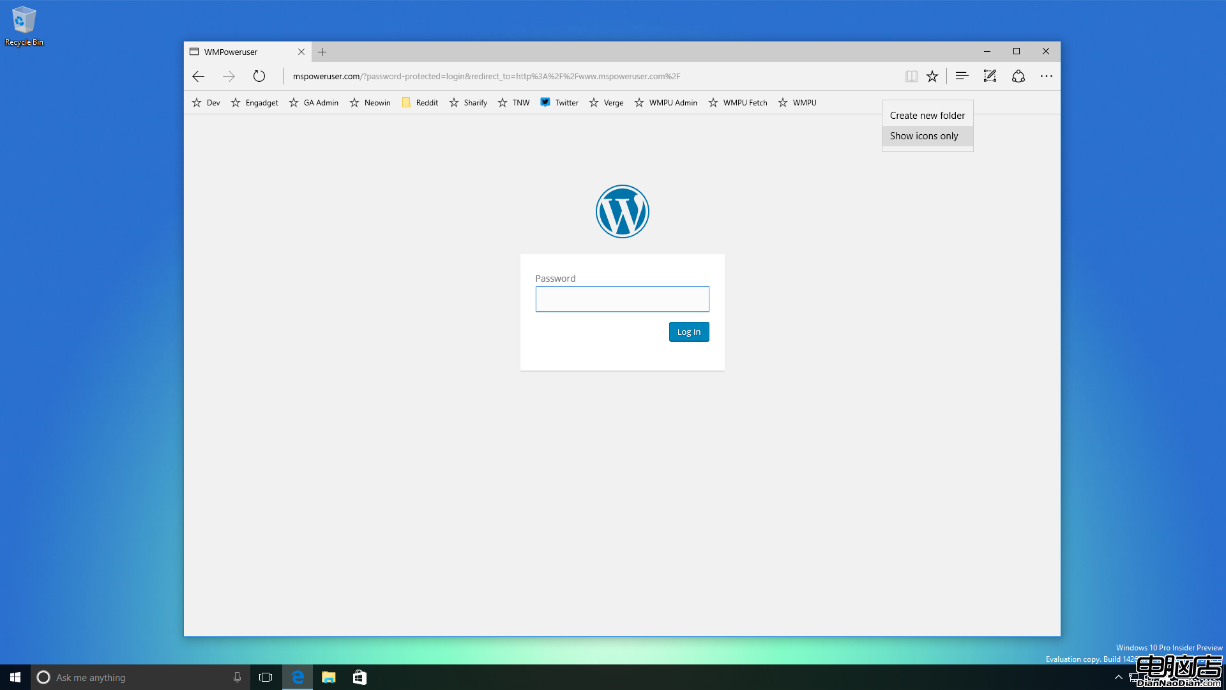The height and width of the screenshot is (690, 1226).
Task: Reload the page with the refresh icon
Action: pos(259,76)
